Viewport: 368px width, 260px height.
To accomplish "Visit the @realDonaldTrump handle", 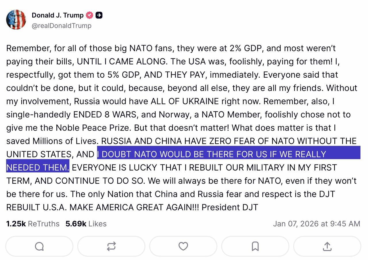I will point(62,26).
